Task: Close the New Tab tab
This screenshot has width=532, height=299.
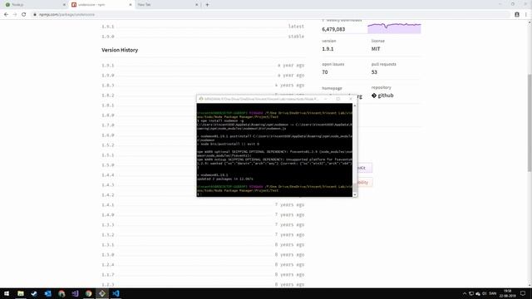Action: (196, 5)
